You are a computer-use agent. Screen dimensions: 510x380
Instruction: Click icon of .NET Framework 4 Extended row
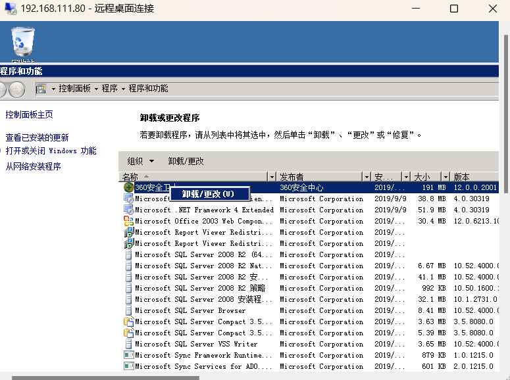point(129,210)
